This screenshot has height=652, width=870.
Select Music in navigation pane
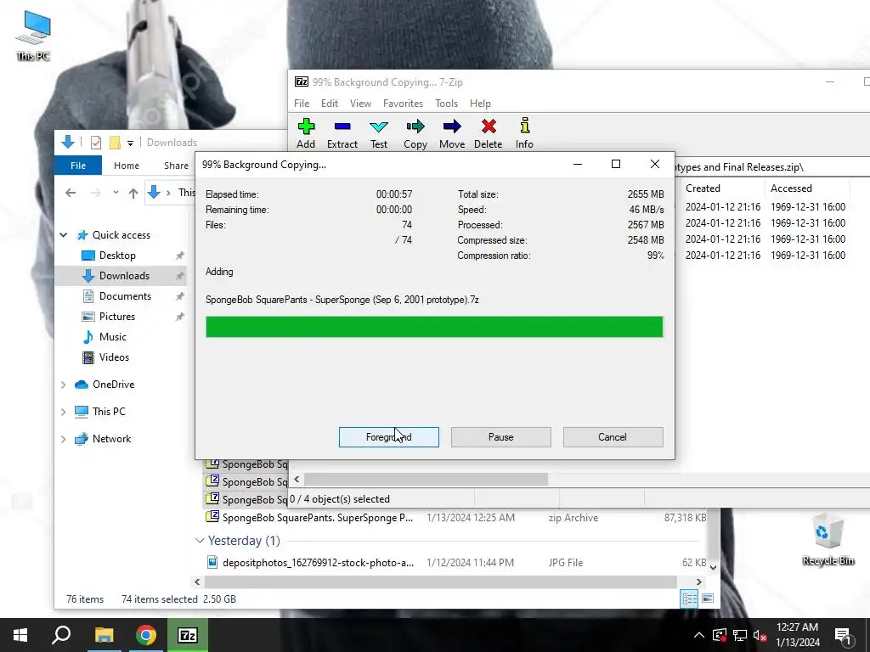(x=113, y=337)
